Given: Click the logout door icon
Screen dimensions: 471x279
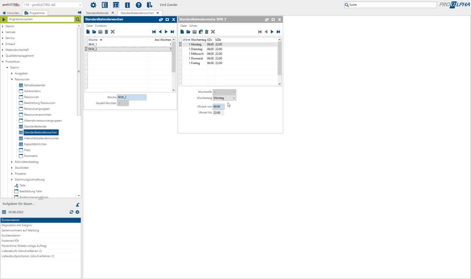Looking at the screenshot, I should [x=150, y=5].
